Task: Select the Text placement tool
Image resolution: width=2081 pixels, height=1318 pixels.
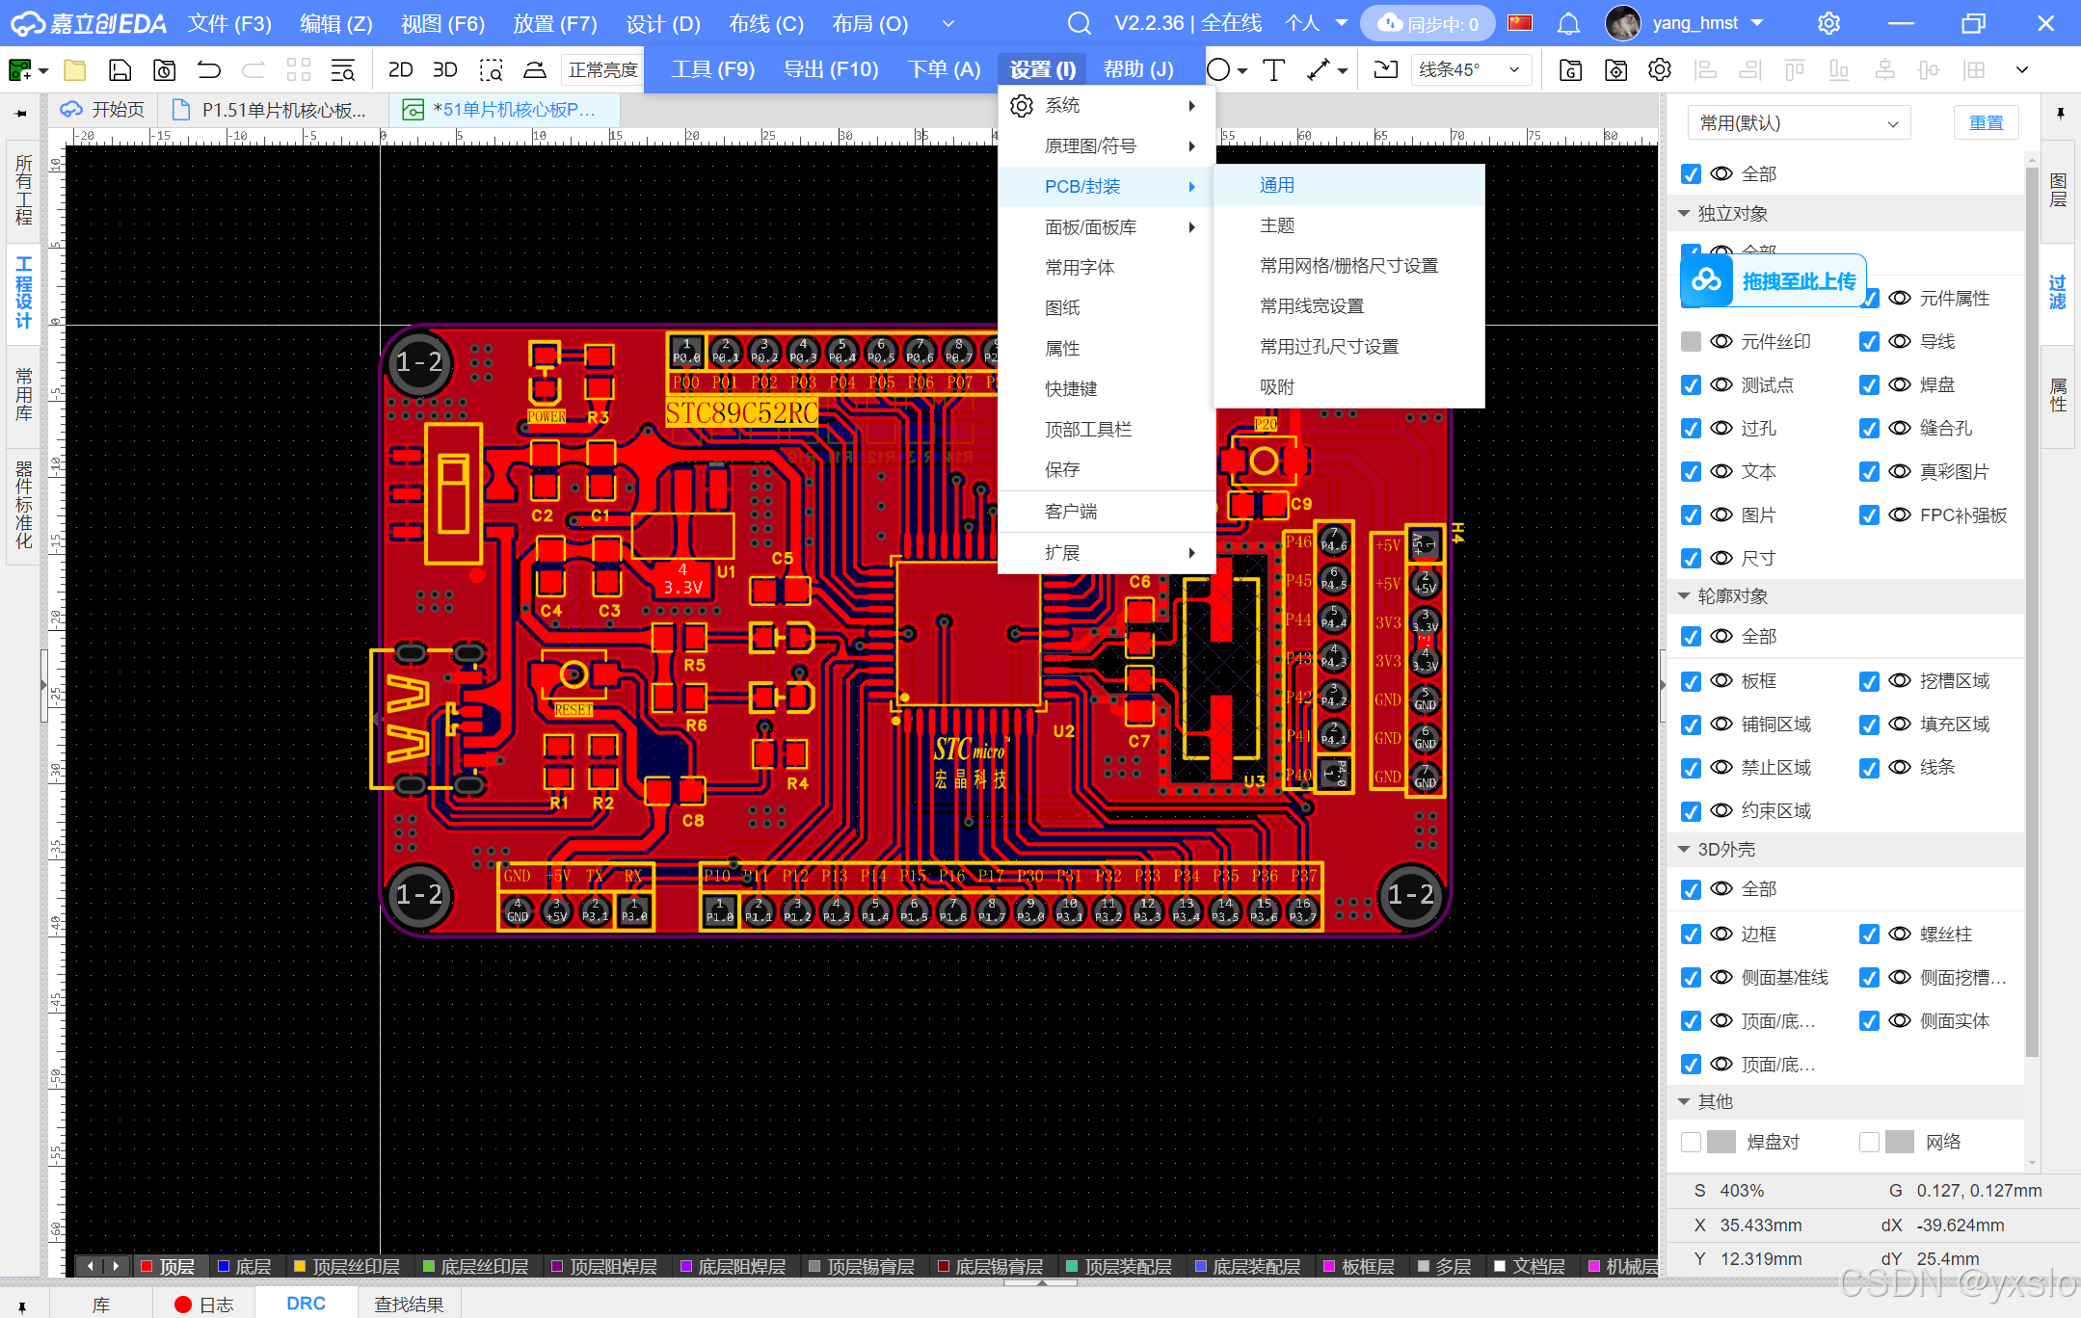Action: [x=1273, y=70]
